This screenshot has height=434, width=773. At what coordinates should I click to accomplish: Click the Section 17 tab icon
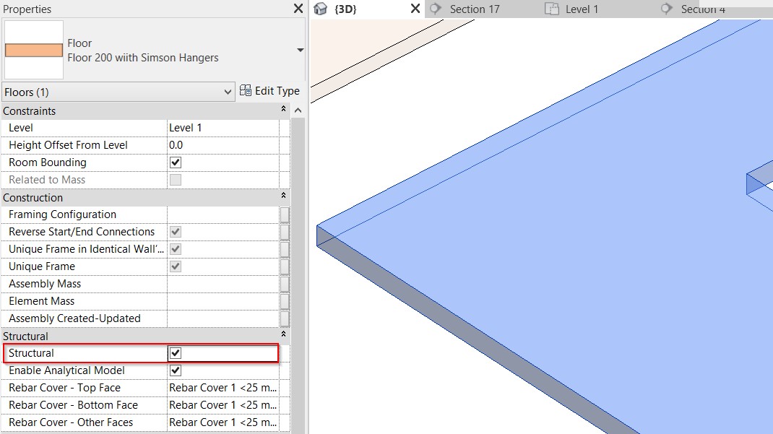click(435, 9)
